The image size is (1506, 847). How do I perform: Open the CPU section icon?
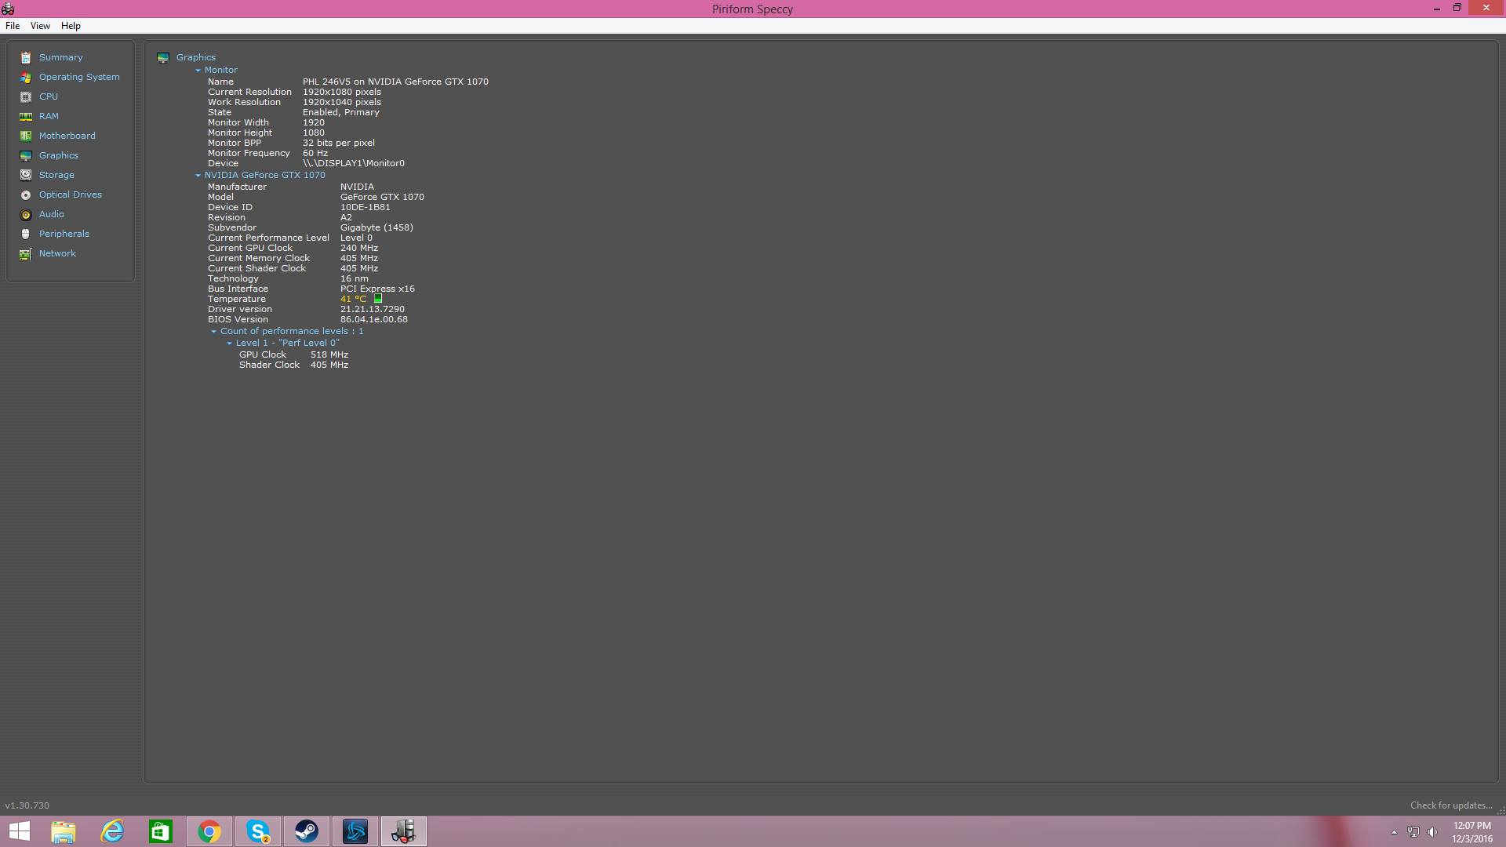click(x=26, y=96)
